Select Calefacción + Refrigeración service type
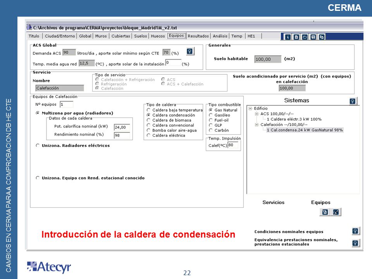 click(x=97, y=79)
